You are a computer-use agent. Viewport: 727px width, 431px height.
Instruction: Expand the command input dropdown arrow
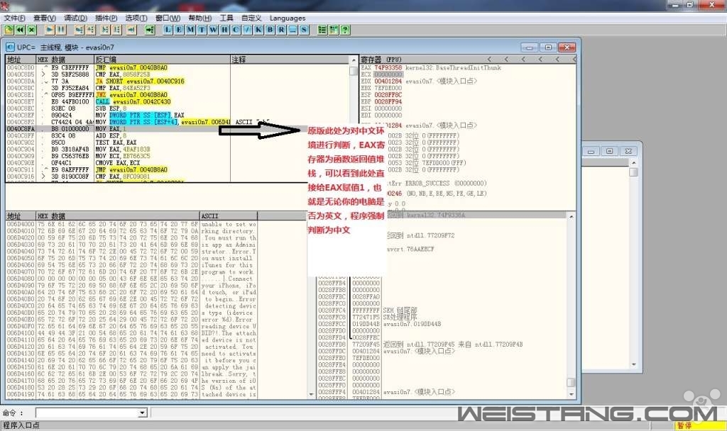[x=142, y=413]
